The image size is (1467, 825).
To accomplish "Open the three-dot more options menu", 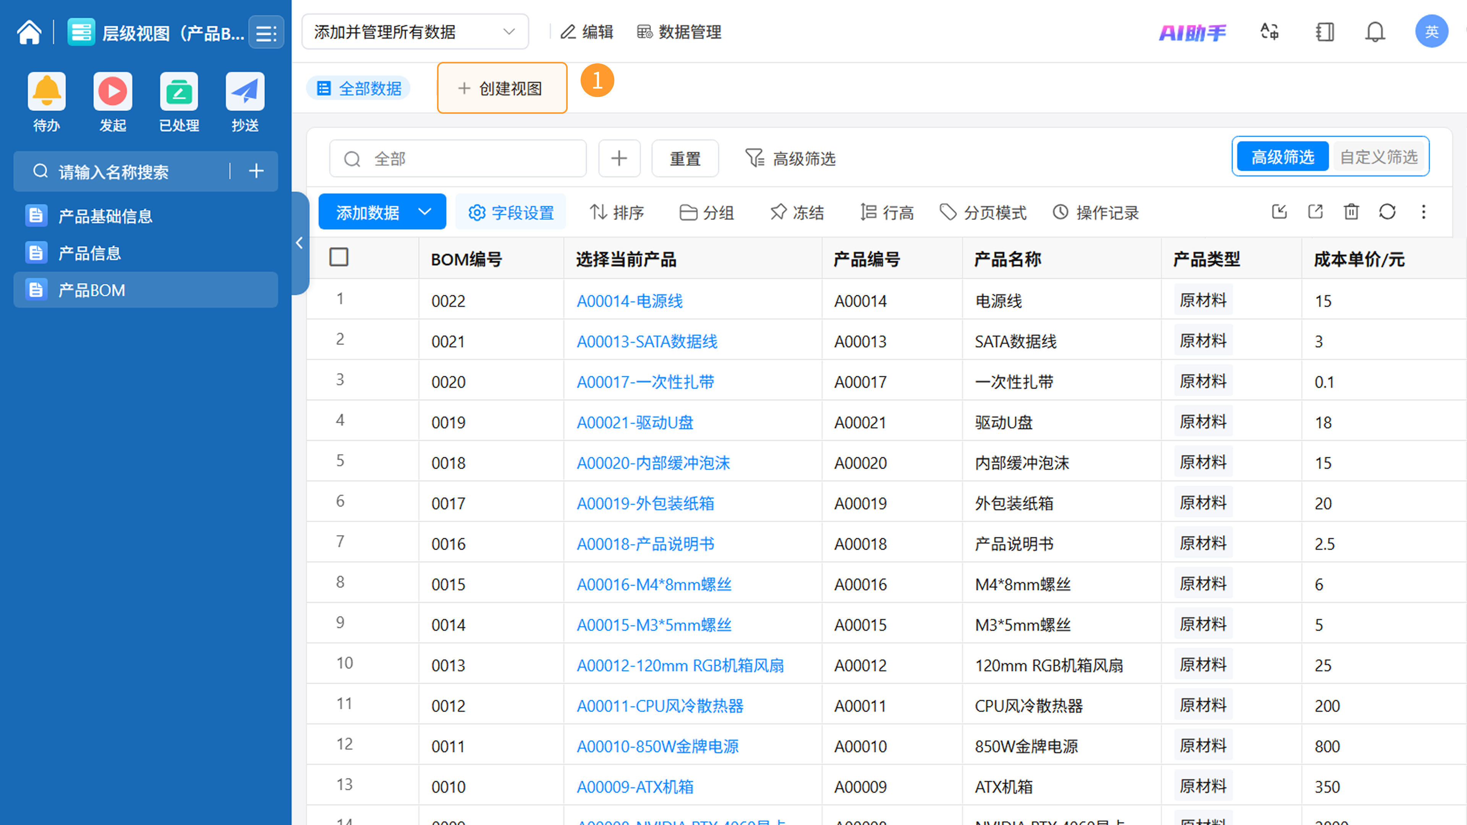I will coord(1423,212).
